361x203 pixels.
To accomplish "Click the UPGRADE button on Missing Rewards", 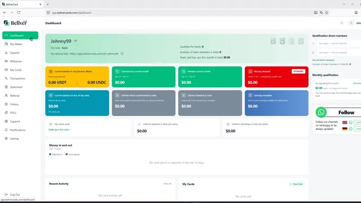I will 298,72.
